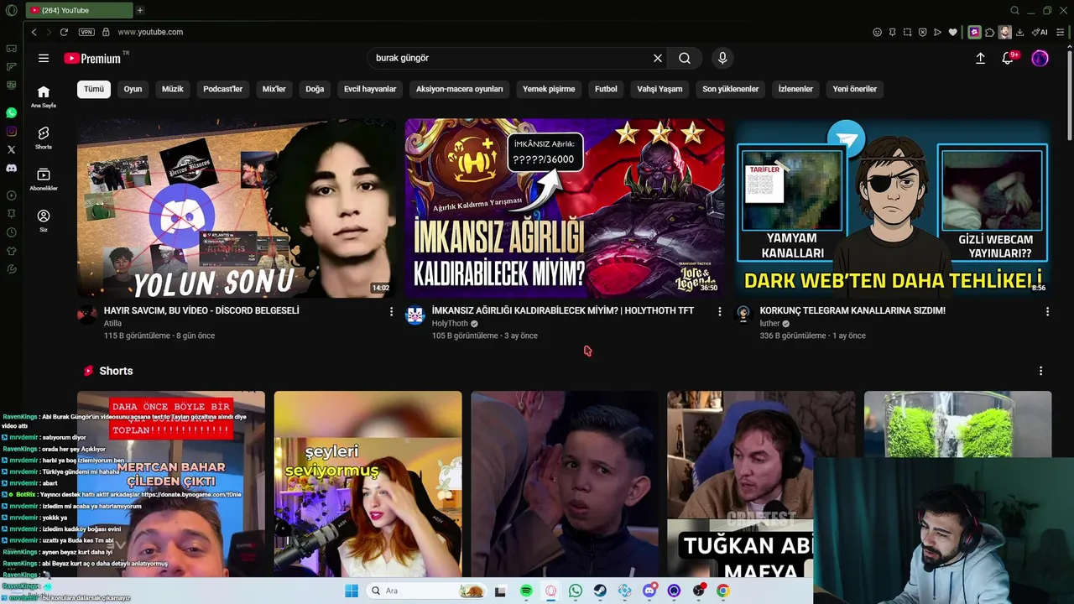Select the 'Oyun' filter chip
This screenshot has width=1074, height=604.
click(133, 89)
